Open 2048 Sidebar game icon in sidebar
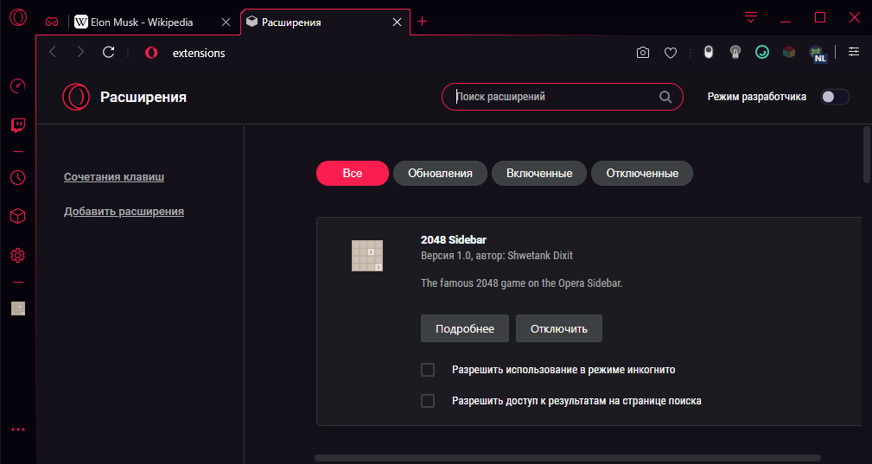This screenshot has width=872, height=464. tap(18, 308)
